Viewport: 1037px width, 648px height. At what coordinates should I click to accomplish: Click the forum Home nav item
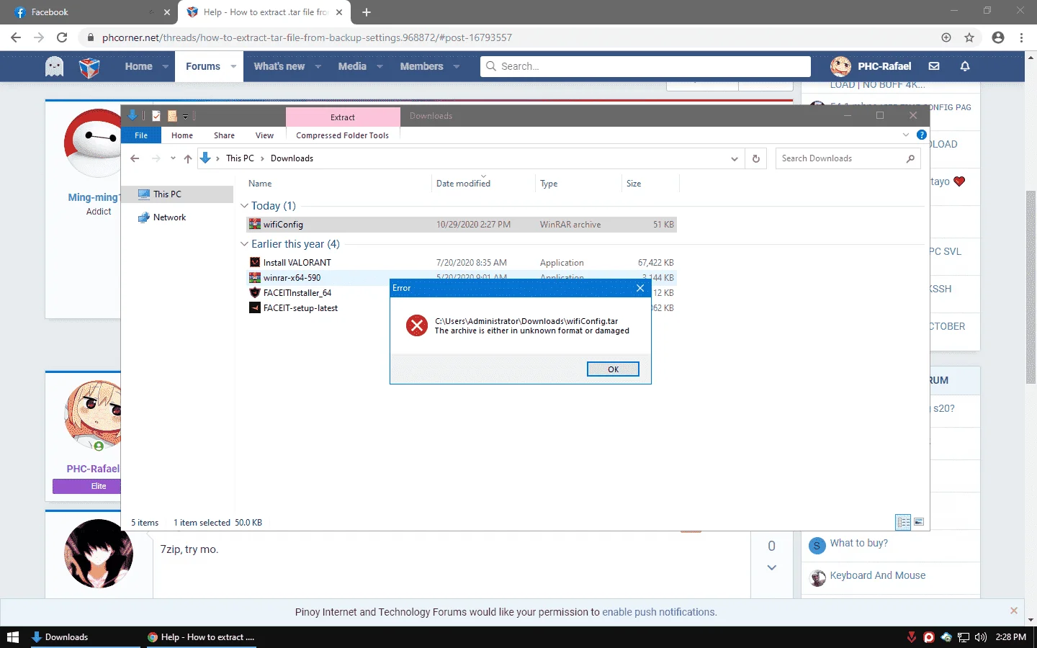(138, 66)
